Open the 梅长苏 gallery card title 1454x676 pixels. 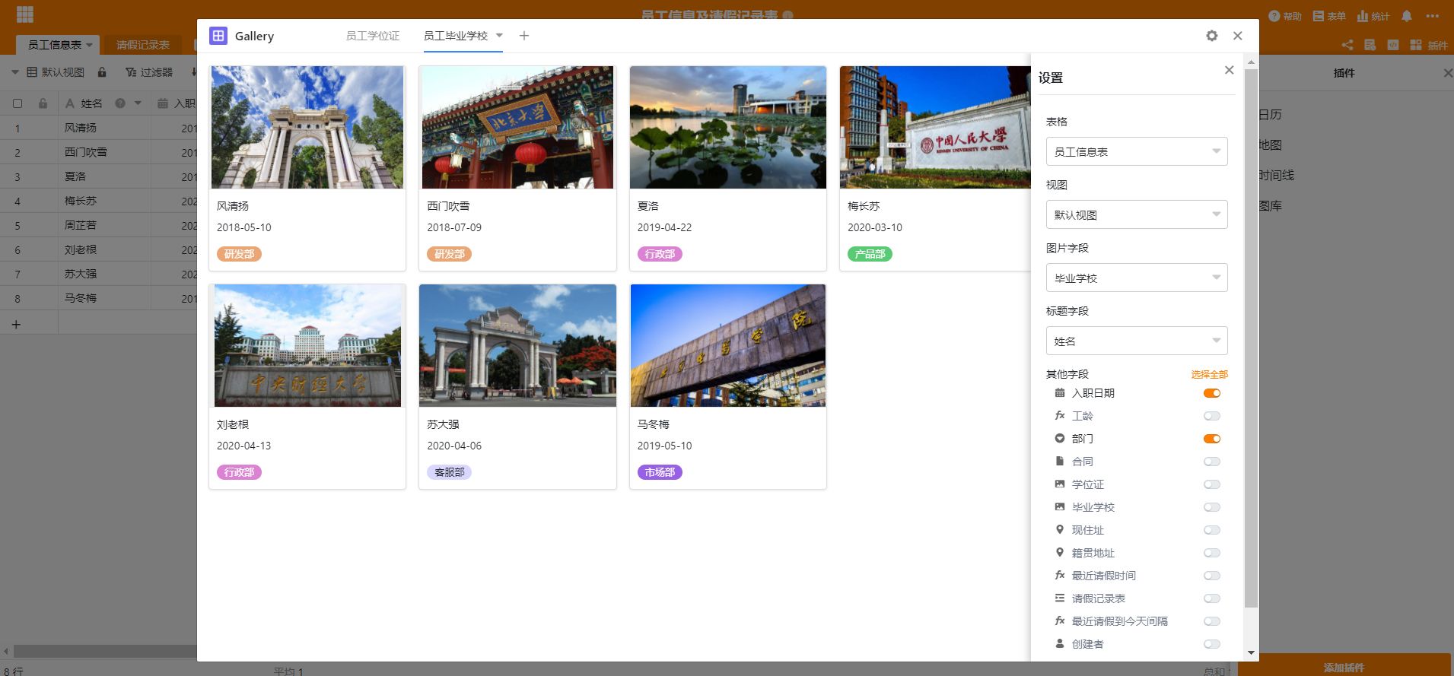click(864, 206)
